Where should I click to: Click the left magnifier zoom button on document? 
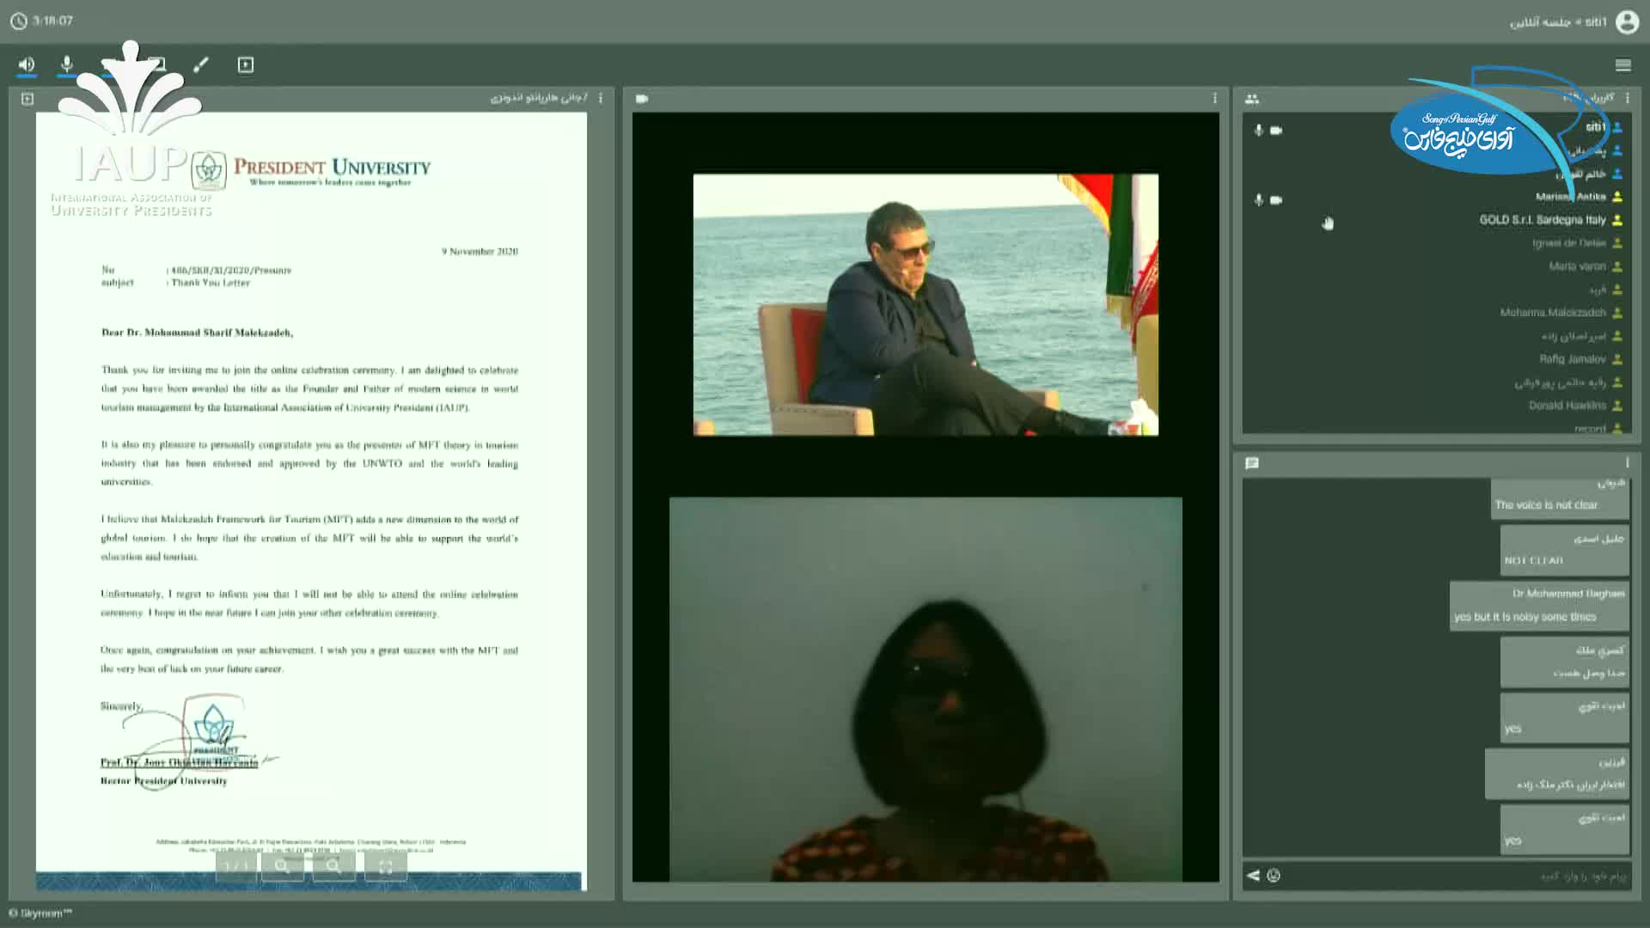283,866
